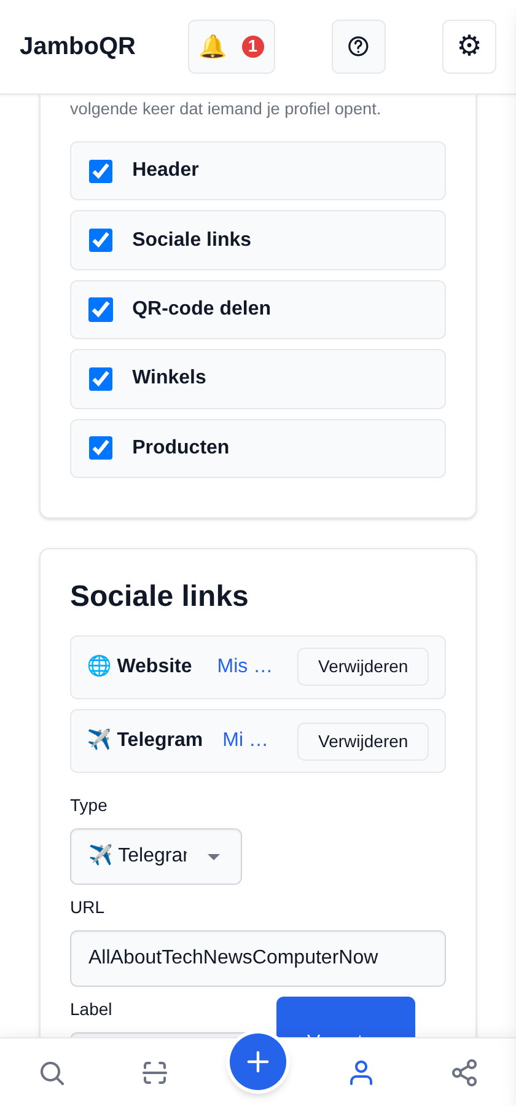Viewport: 516px width, 1106px height.
Task: Open the Website link starting with Mis
Action: coord(244,666)
